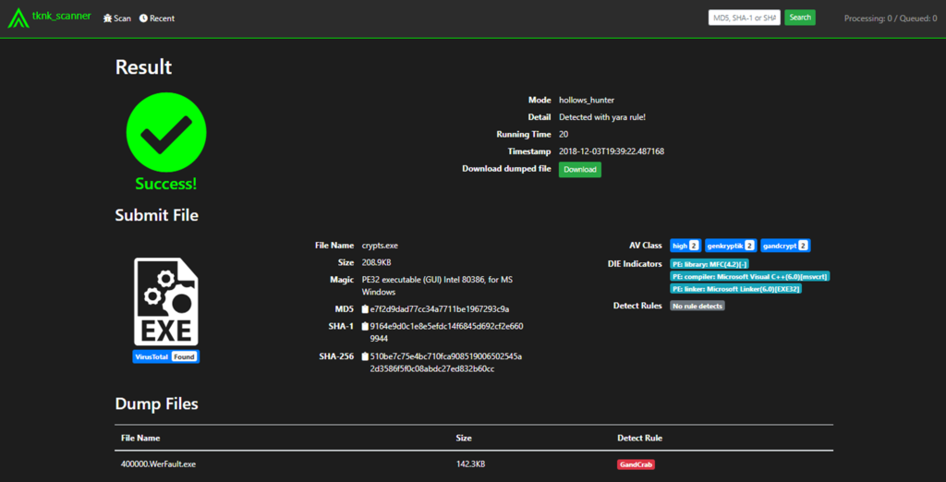Click the tknk_scanner logo icon

coord(18,18)
